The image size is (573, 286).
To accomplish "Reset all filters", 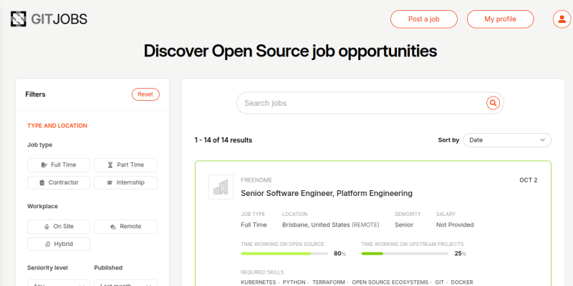I will (145, 94).
